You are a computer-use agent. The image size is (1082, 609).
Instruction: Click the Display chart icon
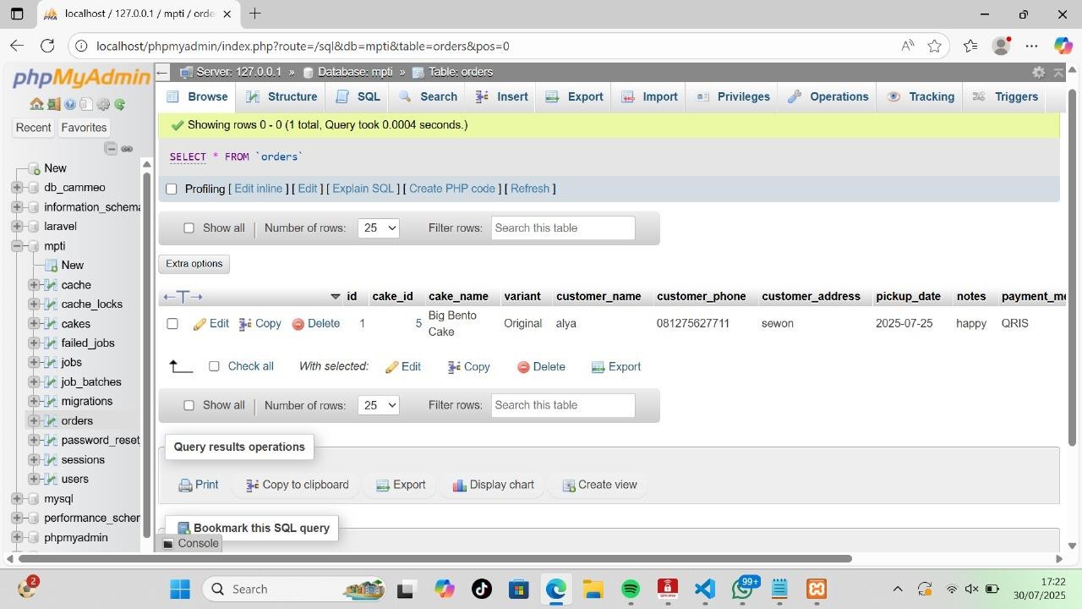coord(459,486)
